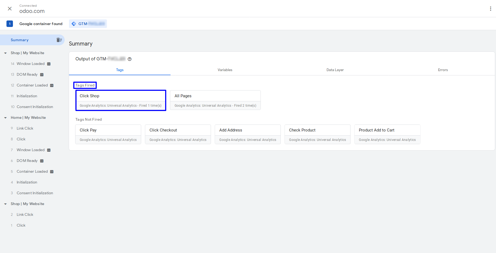Select event 9 Link Click
Image resolution: width=496 pixels, height=253 pixels.
25,128
